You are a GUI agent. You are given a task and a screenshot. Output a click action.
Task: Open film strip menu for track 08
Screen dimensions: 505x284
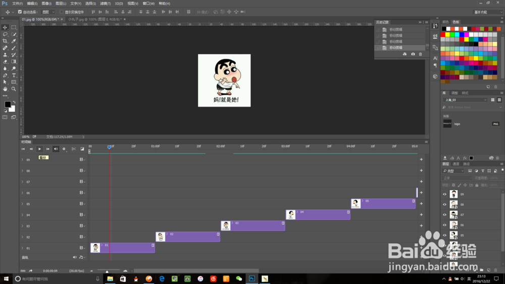click(82, 171)
